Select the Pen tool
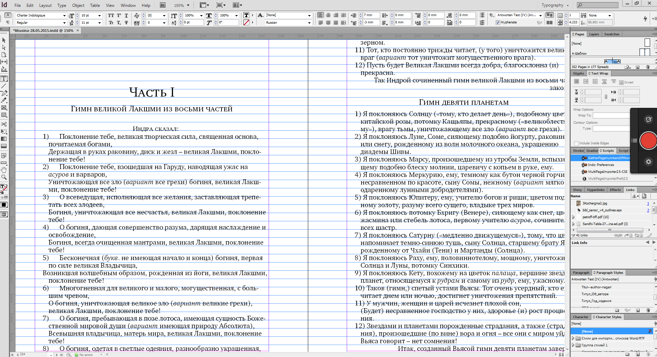The image size is (657, 357). click(x=4, y=93)
